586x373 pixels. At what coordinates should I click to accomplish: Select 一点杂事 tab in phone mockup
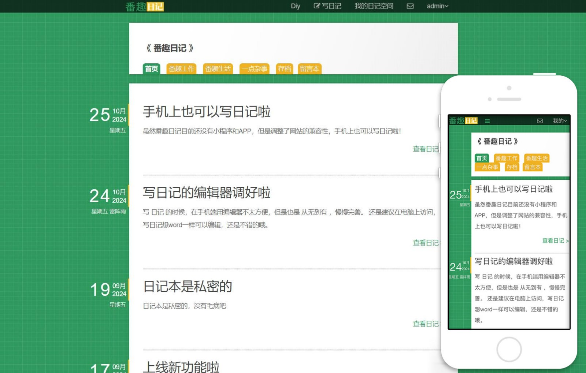coord(487,167)
